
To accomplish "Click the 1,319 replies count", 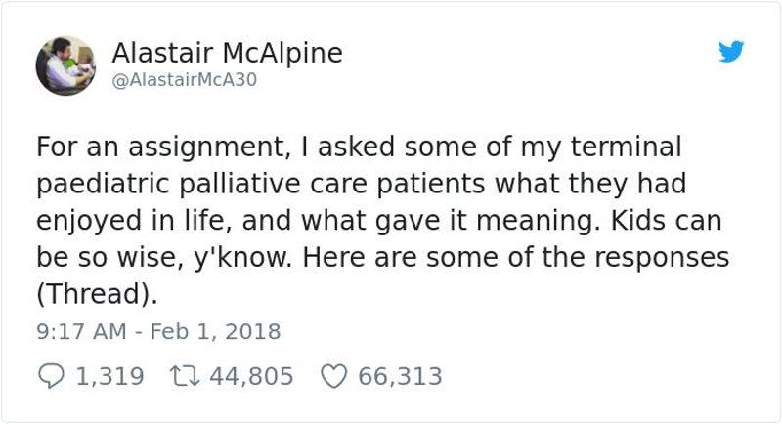I will pos(109,375).
